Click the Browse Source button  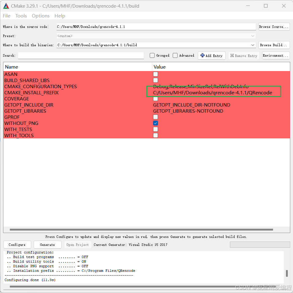click(x=274, y=27)
